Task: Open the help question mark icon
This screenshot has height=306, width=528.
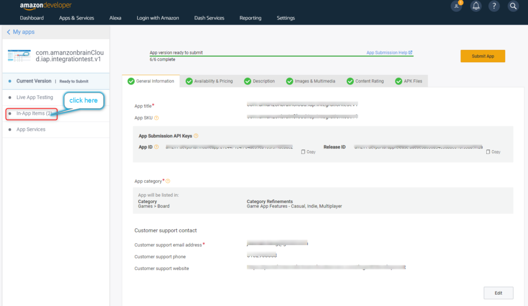Action: pyautogui.click(x=494, y=6)
